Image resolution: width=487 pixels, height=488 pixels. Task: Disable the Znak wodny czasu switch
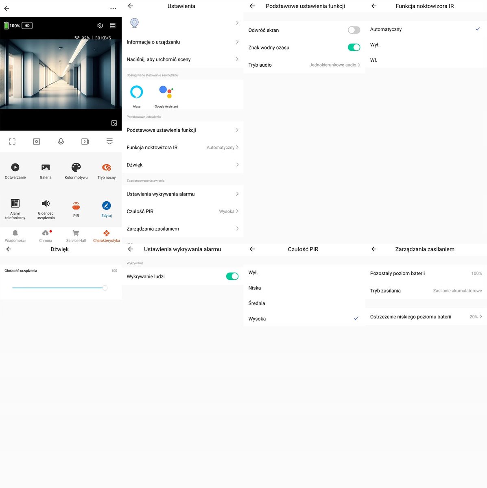[x=354, y=48]
